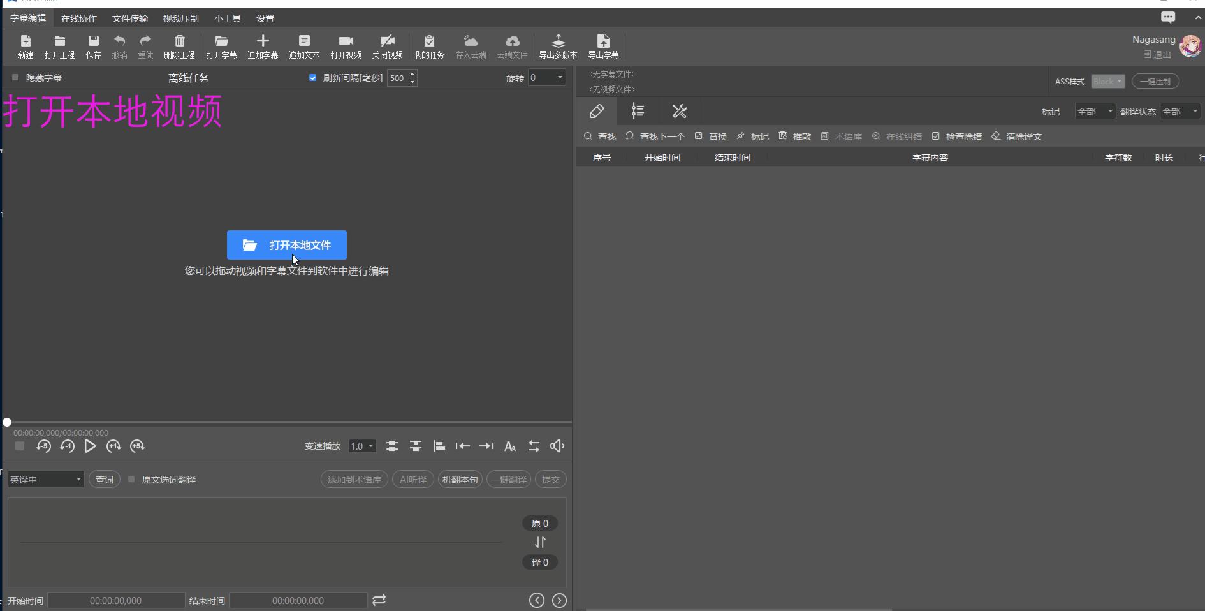Open the 在线协作 menu
The height and width of the screenshot is (611, 1205).
tap(78, 18)
